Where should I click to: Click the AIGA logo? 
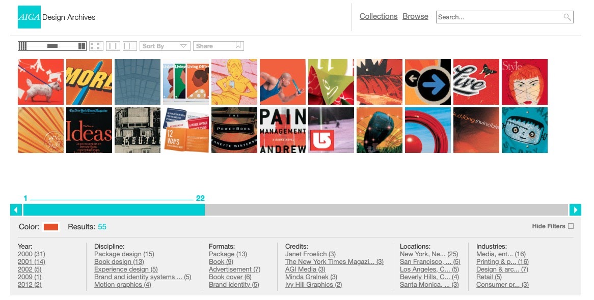[x=29, y=17]
